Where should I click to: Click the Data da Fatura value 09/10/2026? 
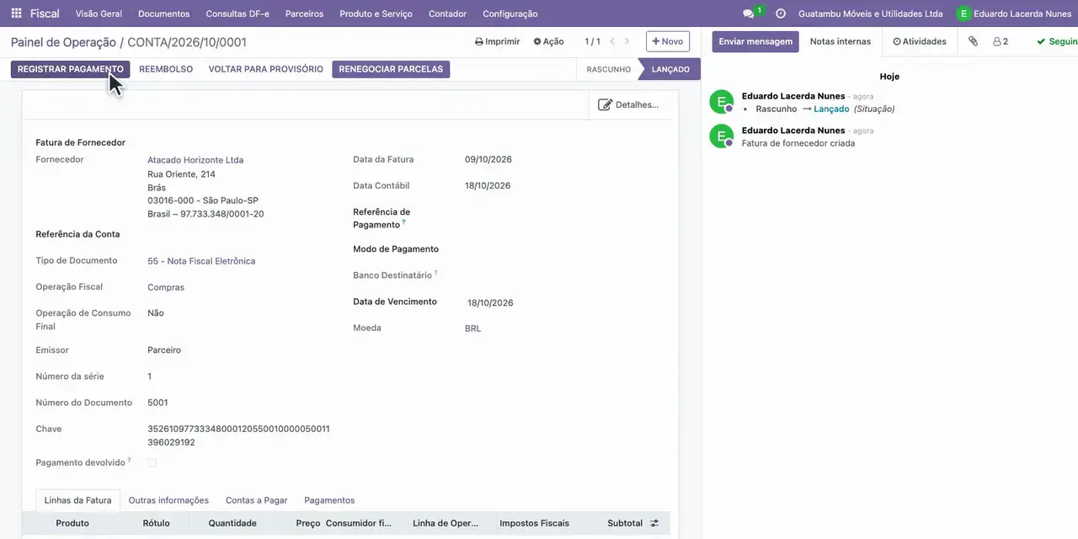click(488, 159)
